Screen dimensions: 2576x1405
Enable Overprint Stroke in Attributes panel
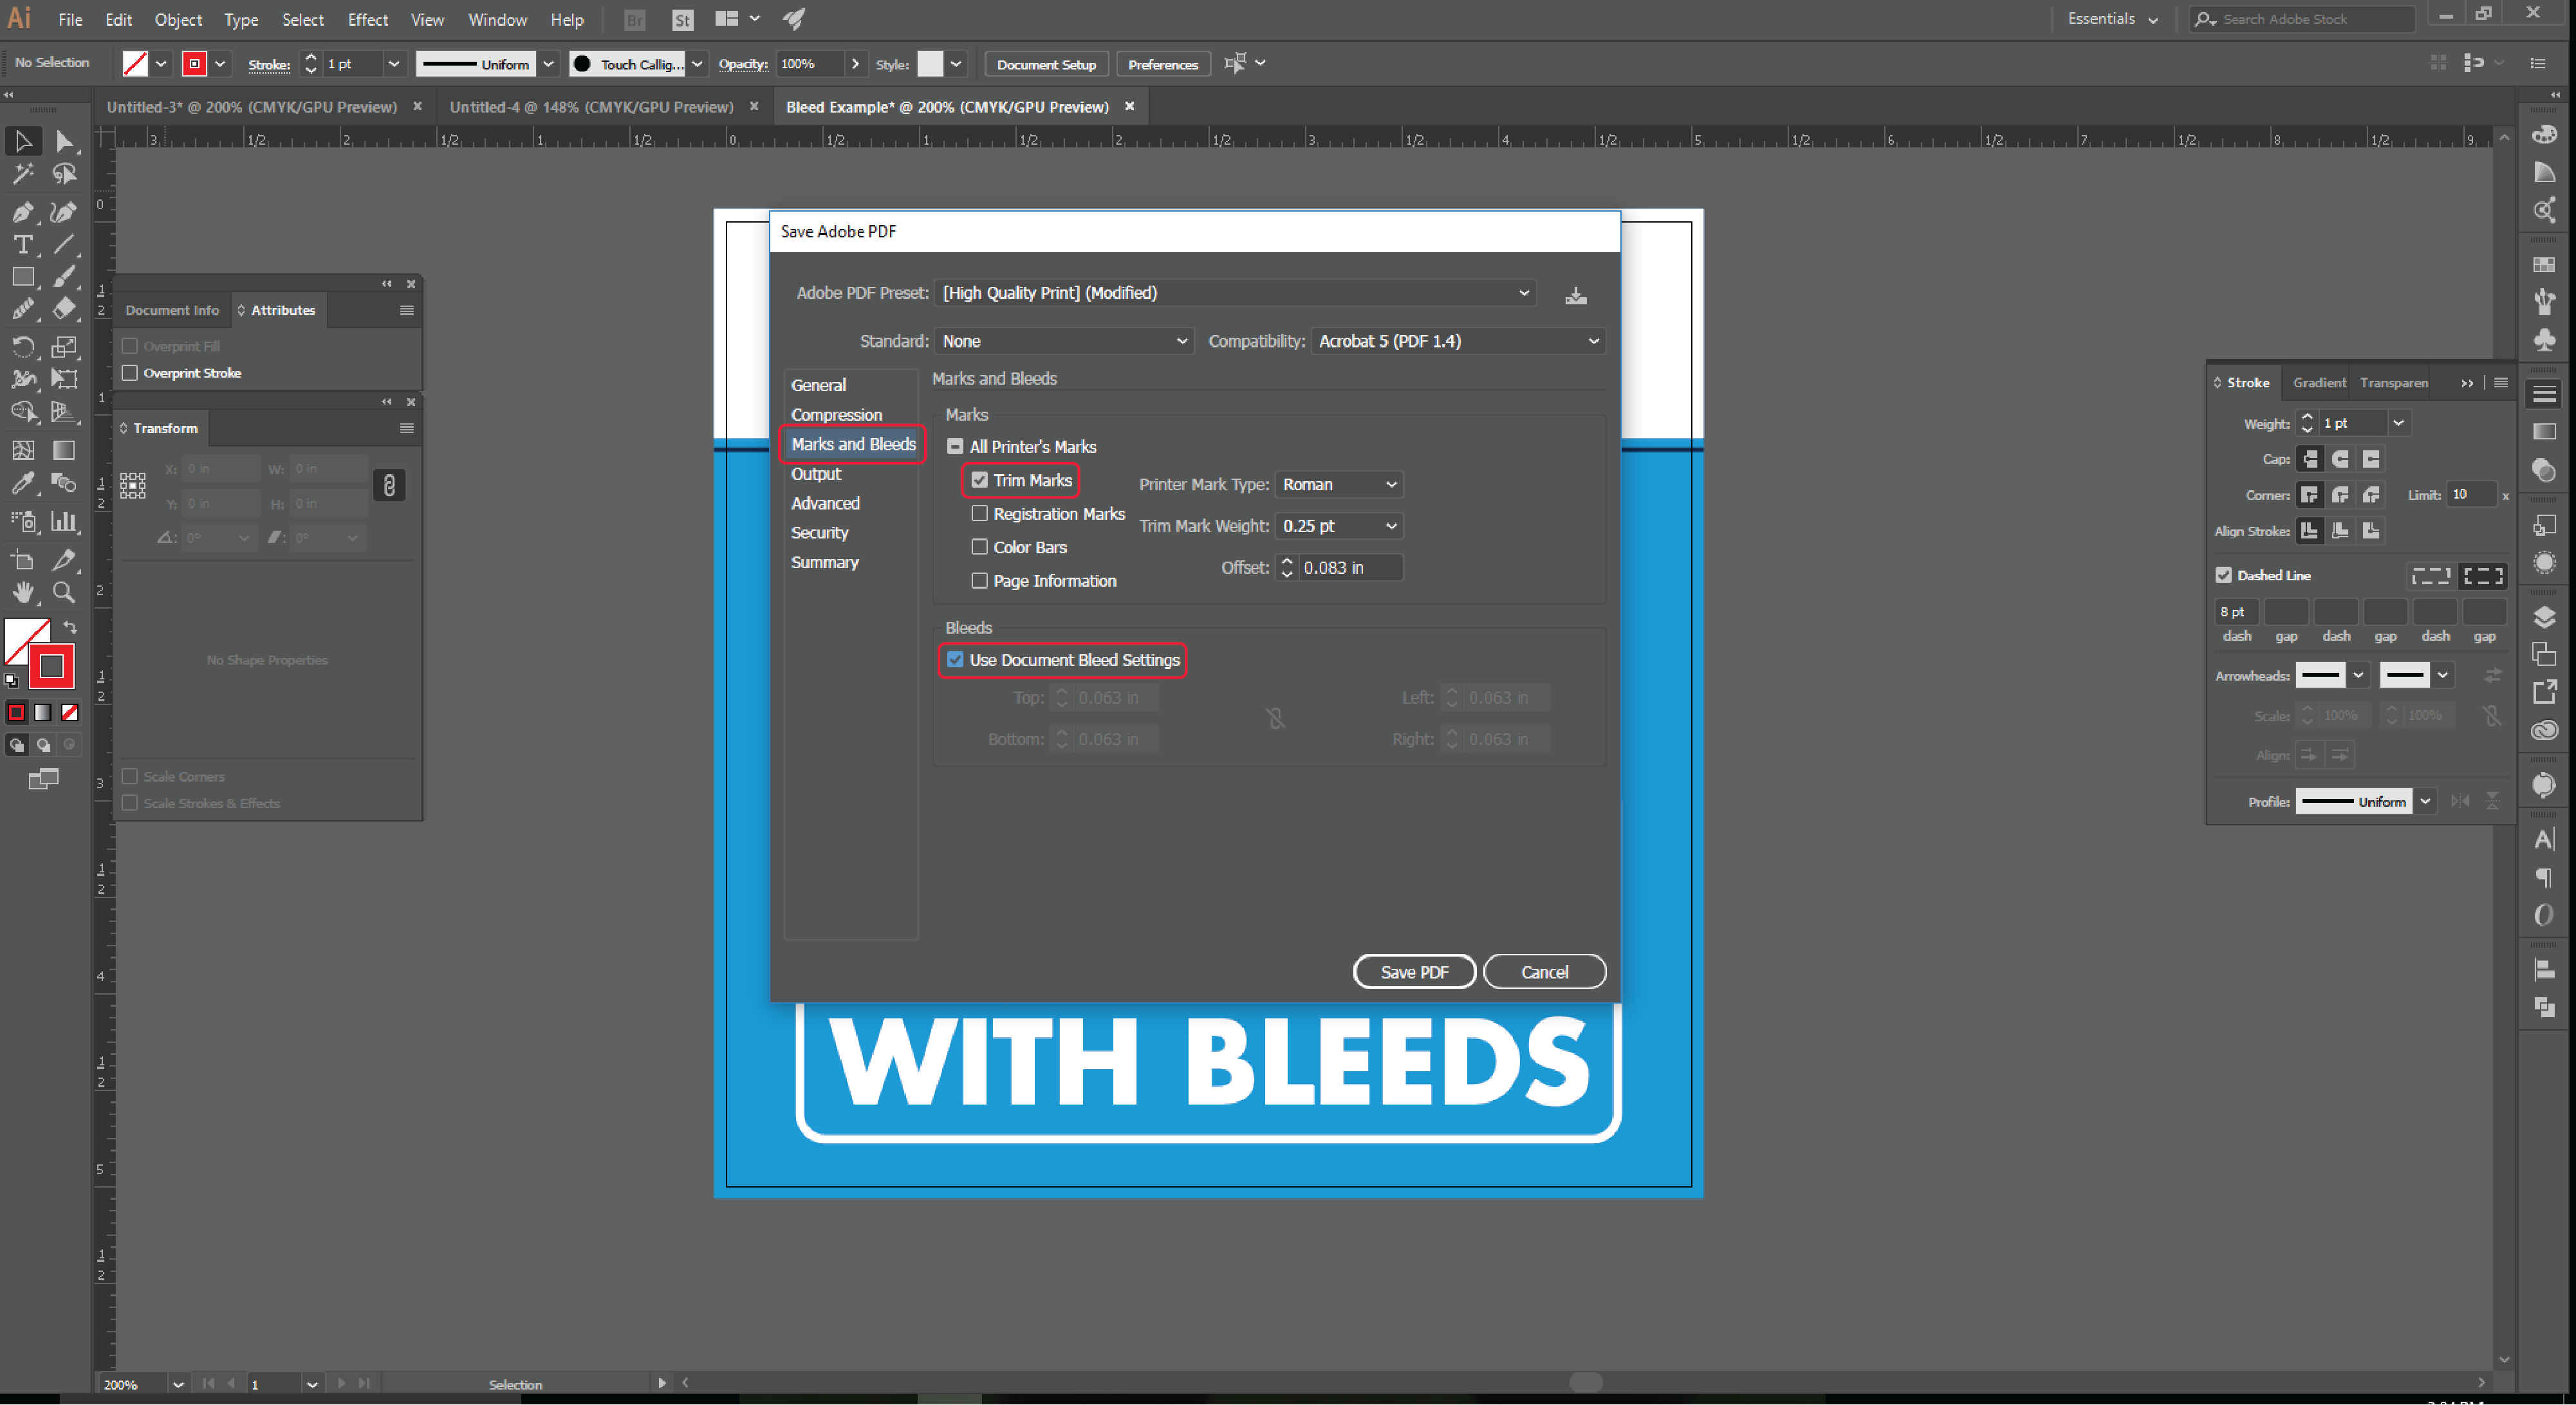[x=130, y=373]
